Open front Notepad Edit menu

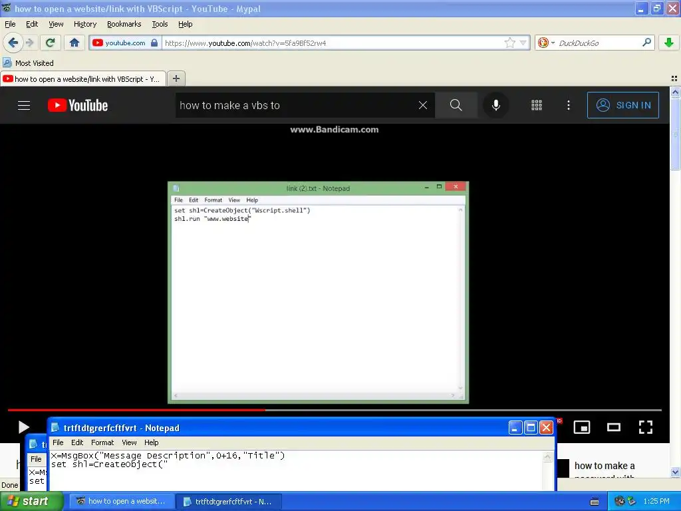tap(77, 442)
